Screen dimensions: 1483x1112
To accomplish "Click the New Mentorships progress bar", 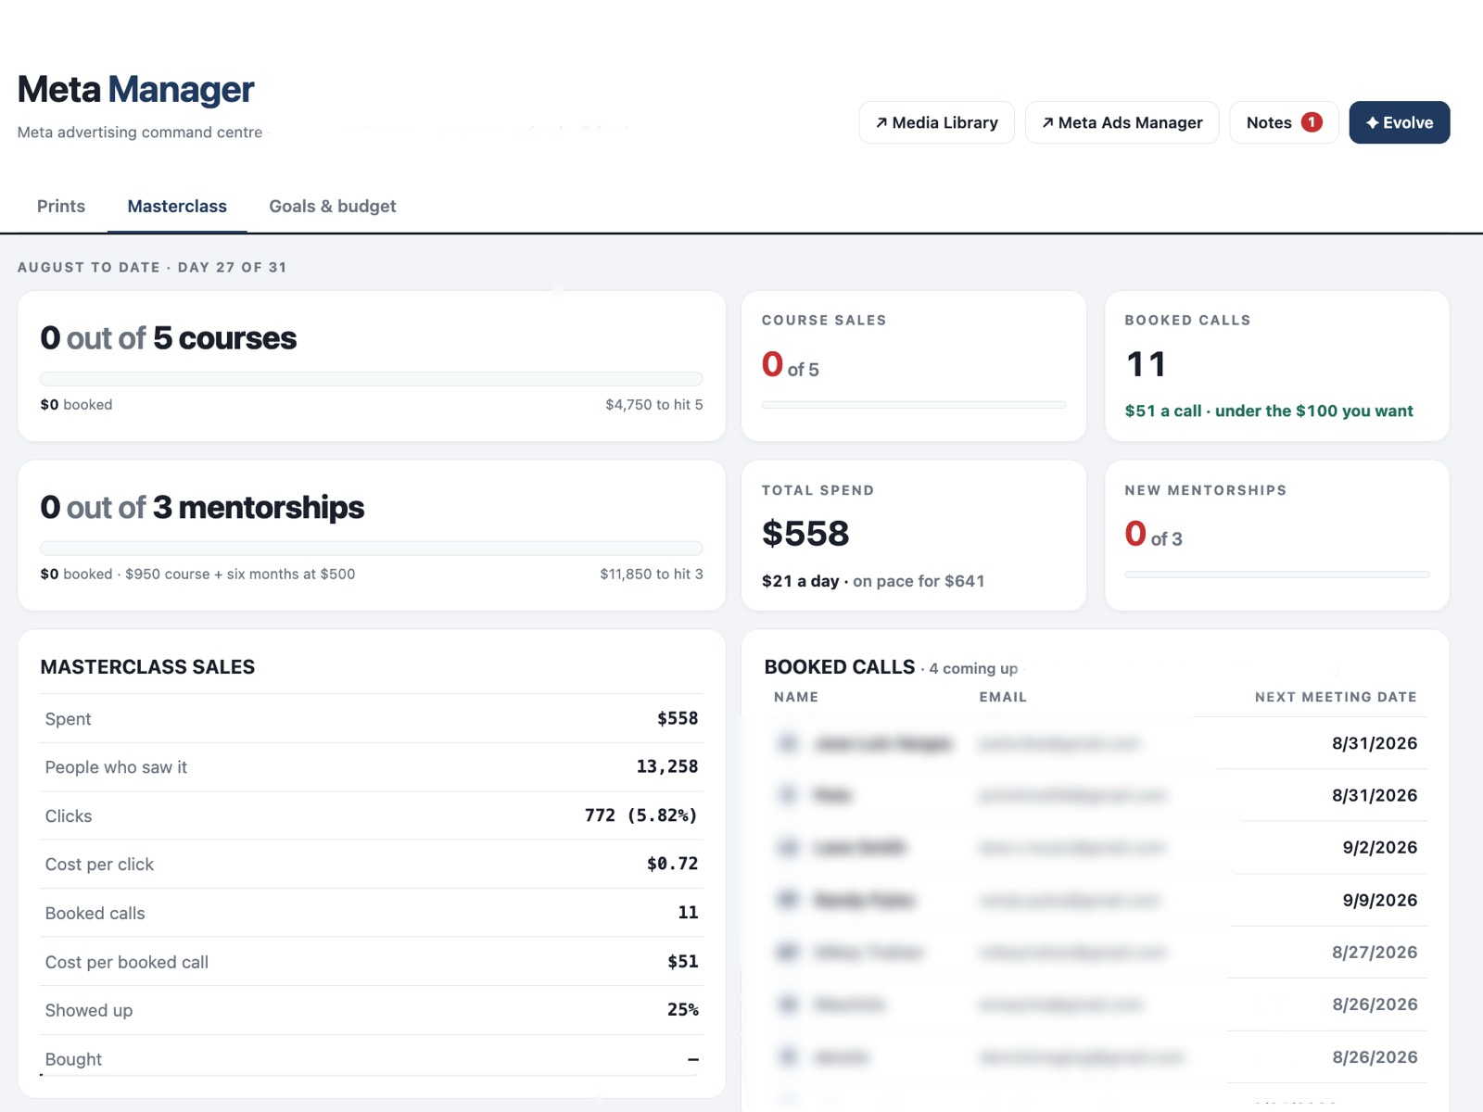I will tap(1277, 575).
